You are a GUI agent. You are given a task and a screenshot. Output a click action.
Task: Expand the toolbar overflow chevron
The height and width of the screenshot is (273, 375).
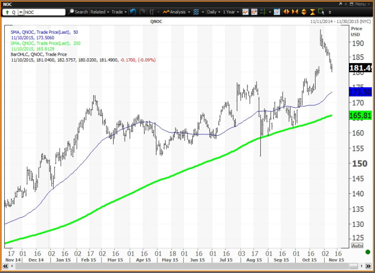(331, 11)
